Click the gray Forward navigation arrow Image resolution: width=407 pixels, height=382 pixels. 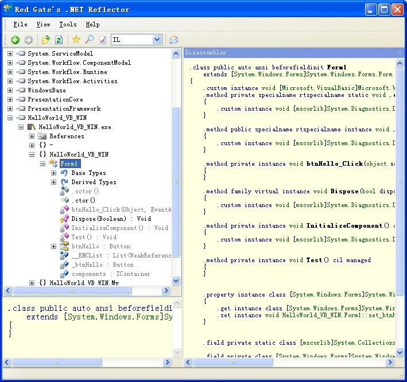pos(28,40)
